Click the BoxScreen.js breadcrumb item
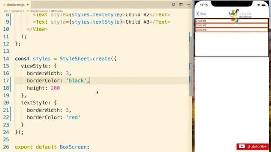 [x=39, y=11]
